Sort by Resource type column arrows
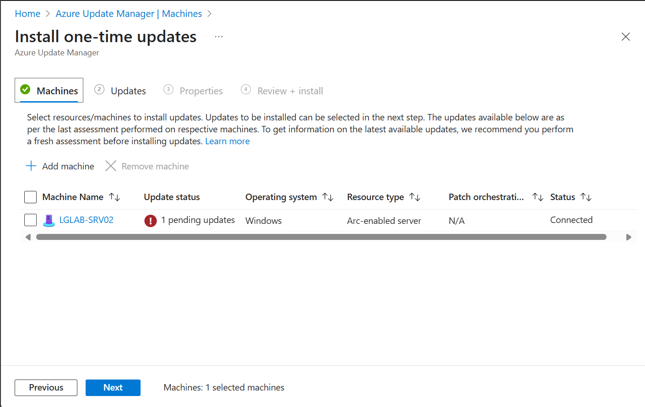The width and height of the screenshot is (645, 407). 415,197
